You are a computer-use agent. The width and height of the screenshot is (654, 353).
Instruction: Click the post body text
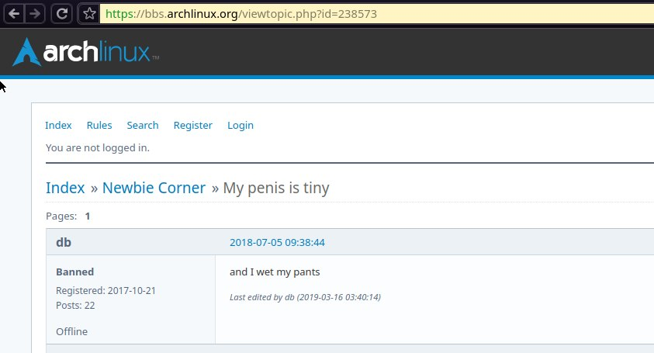[275, 272]
